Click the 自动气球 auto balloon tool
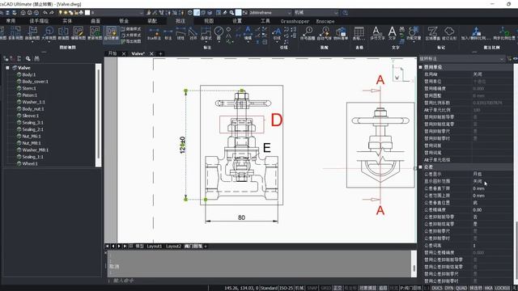The width and height of the screenshot is (518, 291). pyautogui.click(x=324, y=33)
